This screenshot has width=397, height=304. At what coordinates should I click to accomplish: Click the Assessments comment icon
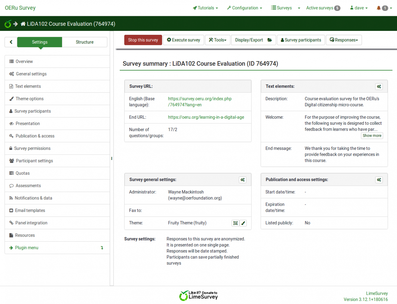12,186
